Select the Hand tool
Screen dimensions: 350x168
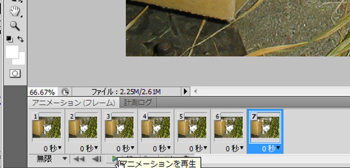coord(15,12)
